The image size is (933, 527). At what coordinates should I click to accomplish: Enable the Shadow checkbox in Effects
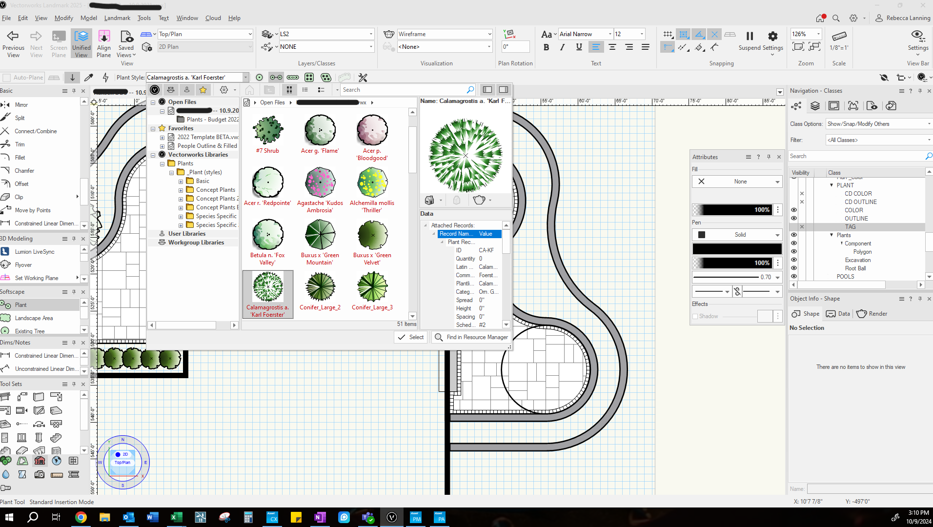point(695,316)
